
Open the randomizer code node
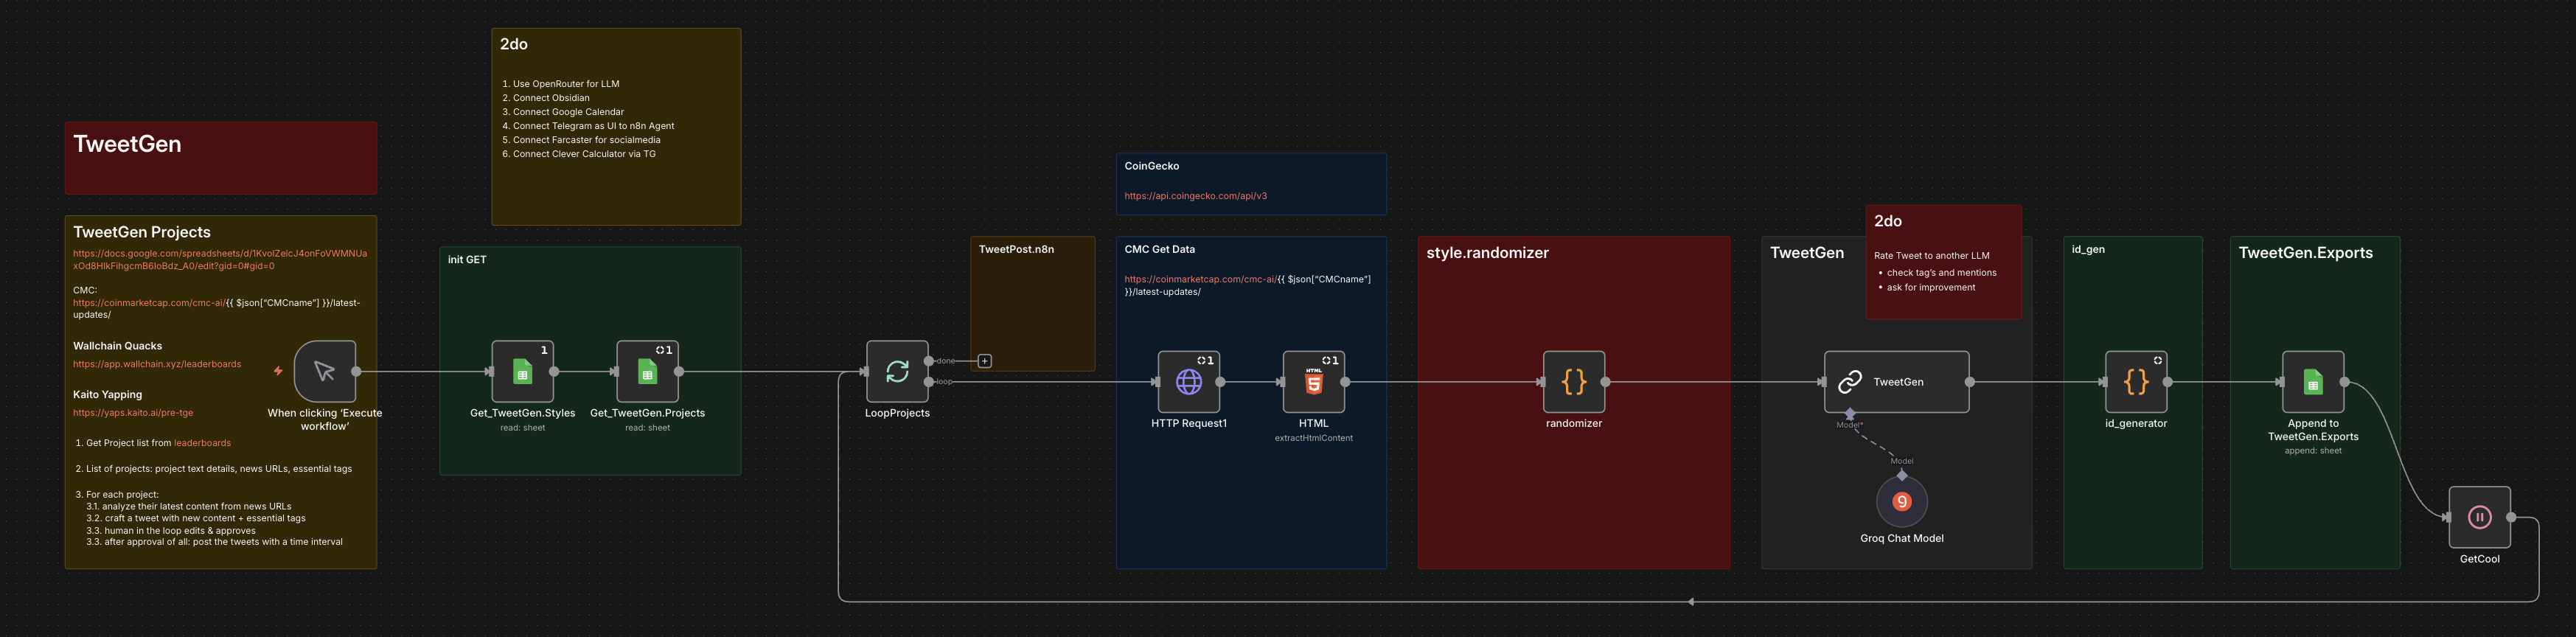(x=1573, y=382)
